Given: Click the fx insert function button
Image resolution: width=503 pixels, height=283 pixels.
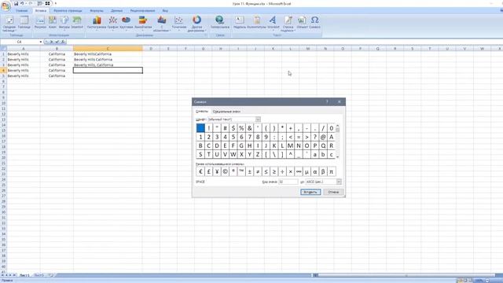Looking at the screenshot, I should 63,42.
